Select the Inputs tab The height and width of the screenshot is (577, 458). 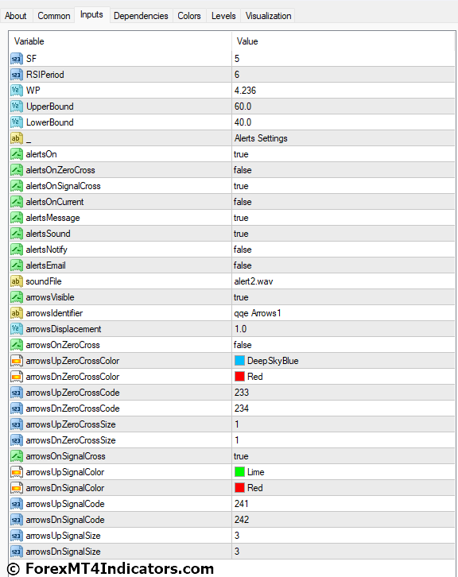pyautogui.click(x=91, y=15)
